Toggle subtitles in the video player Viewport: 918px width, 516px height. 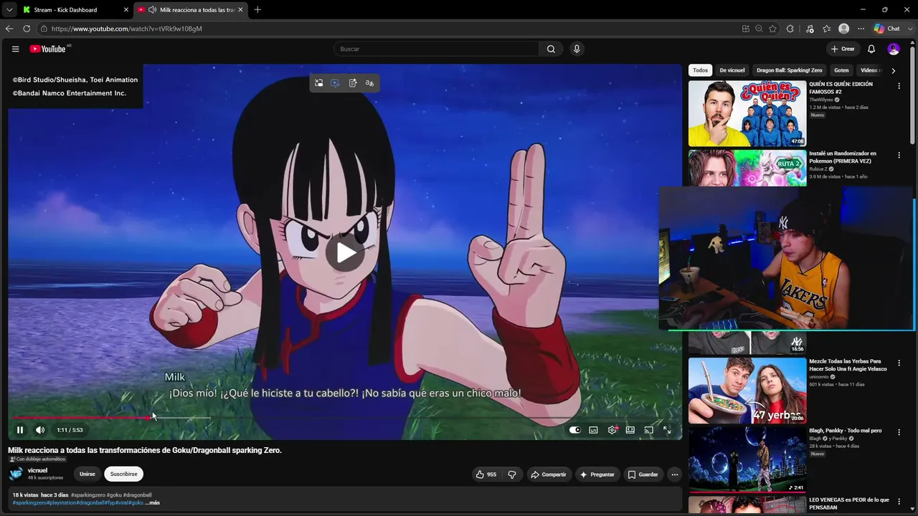tap(593, 430)
